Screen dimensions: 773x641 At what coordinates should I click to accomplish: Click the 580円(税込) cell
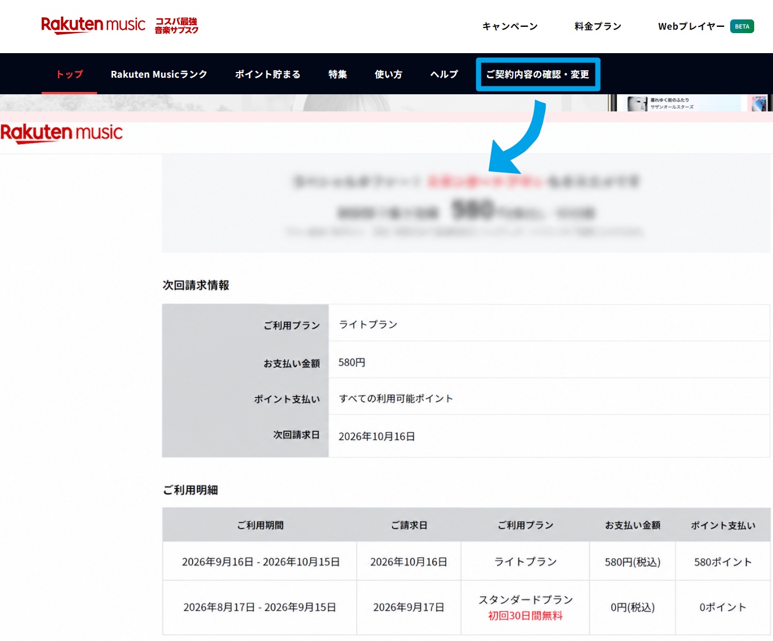coord(633,562)
